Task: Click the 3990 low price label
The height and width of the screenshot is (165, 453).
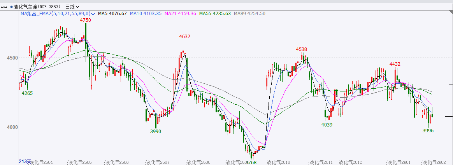Action: (x=155, y=132)
